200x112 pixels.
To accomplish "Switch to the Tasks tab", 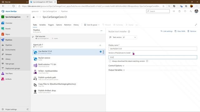I will pos(35,25).
